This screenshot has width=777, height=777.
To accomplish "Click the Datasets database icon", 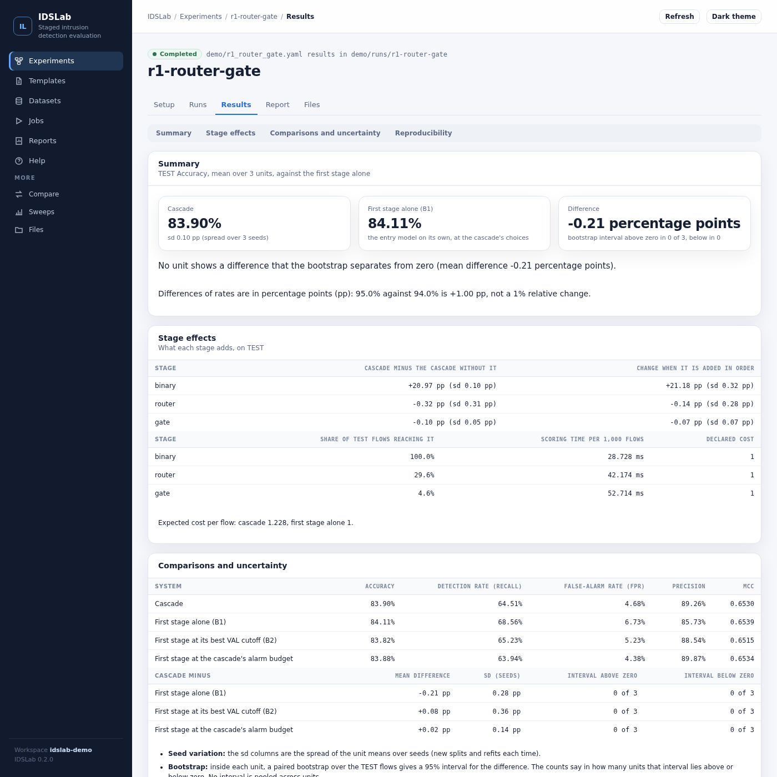I will [x=19, y=101].
